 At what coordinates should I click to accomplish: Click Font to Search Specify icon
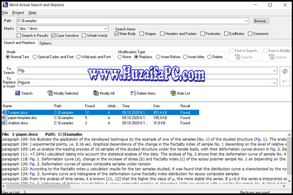238,57
